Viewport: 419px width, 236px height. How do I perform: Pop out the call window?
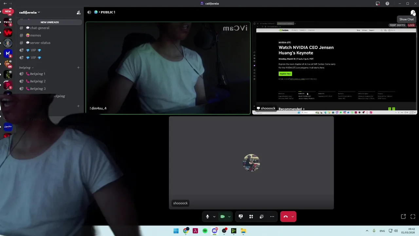403,217
